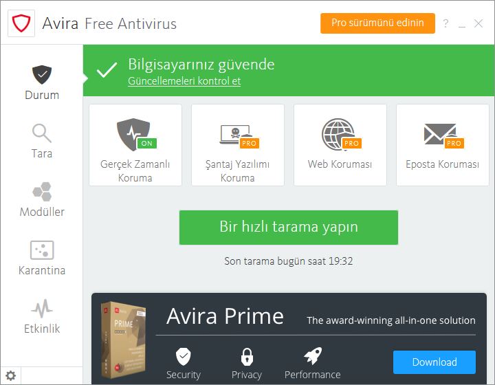Open the Karantina quarantine icon
The width and height of the screenshot is (495, 385).
coord(42,250)
